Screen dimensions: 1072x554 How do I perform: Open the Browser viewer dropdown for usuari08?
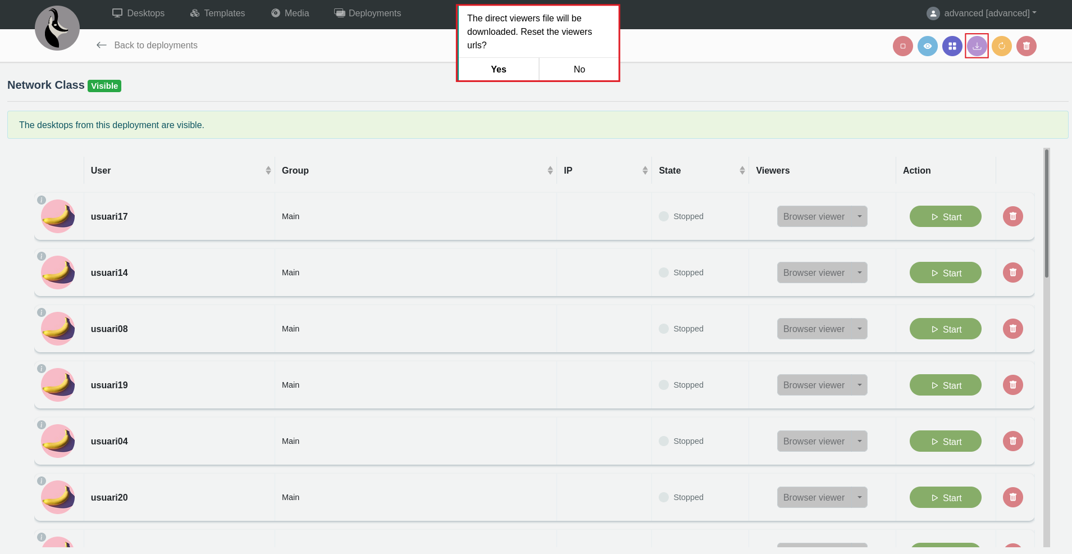(x=822, y=329)
